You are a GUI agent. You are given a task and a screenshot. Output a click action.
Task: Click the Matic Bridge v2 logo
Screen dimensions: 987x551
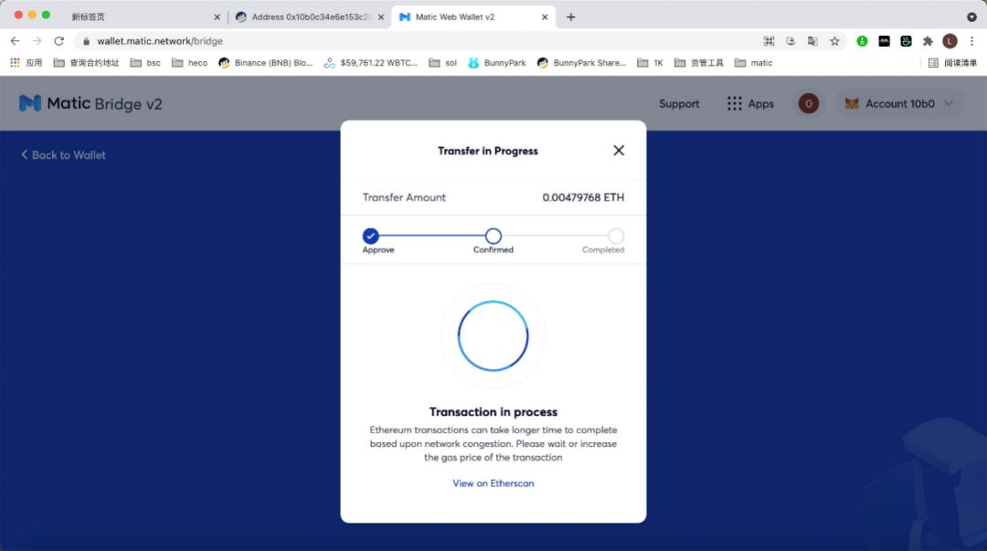[90, 103]
